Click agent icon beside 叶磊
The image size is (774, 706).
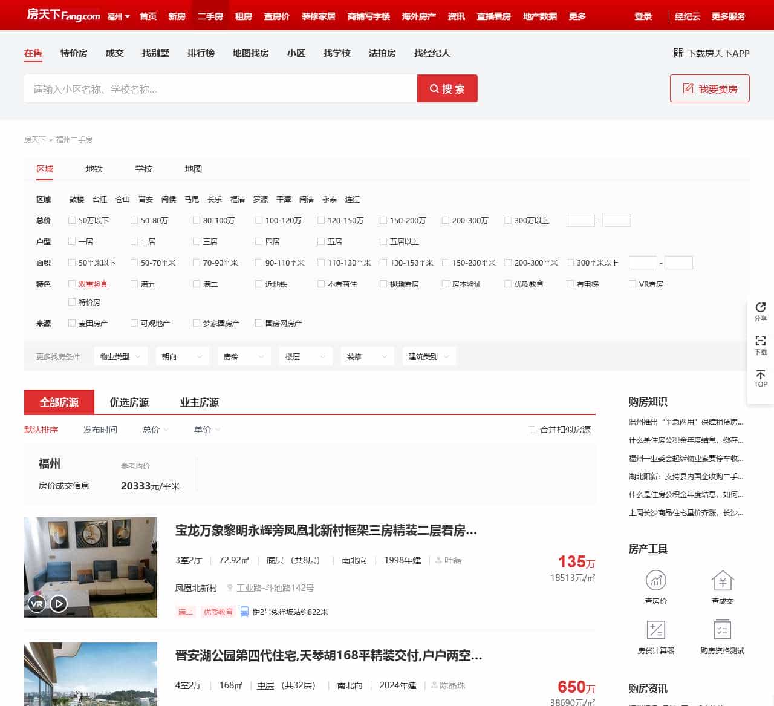coord(439,560)
